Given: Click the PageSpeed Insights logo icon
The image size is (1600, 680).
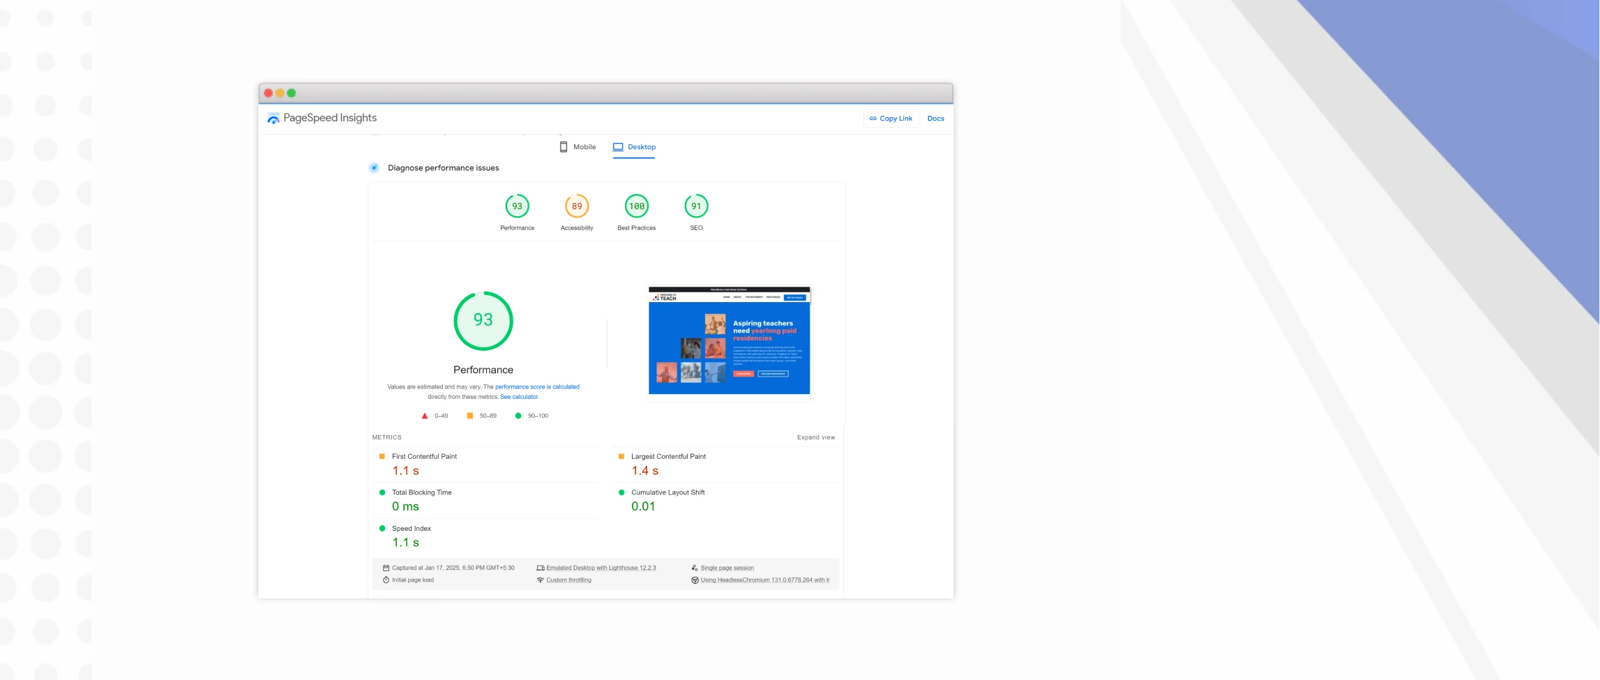Looking at the screenshot, I should tap(273, 119).
